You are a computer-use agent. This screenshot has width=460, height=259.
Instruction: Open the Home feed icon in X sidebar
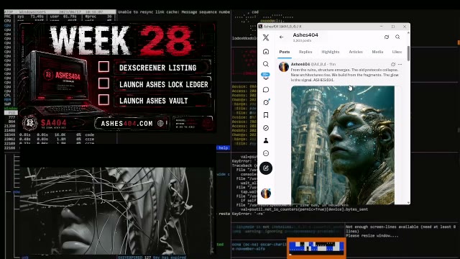pyautogui.click(x=266, y=52)
